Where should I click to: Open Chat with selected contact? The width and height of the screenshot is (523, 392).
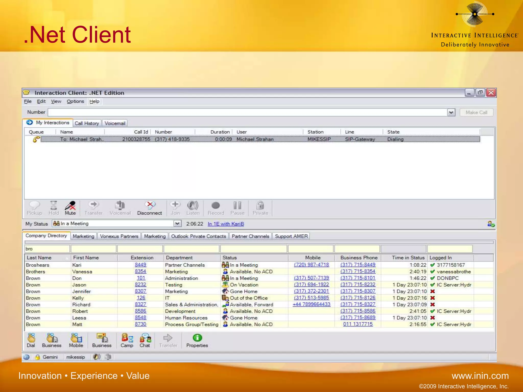(x=145, y=338)
